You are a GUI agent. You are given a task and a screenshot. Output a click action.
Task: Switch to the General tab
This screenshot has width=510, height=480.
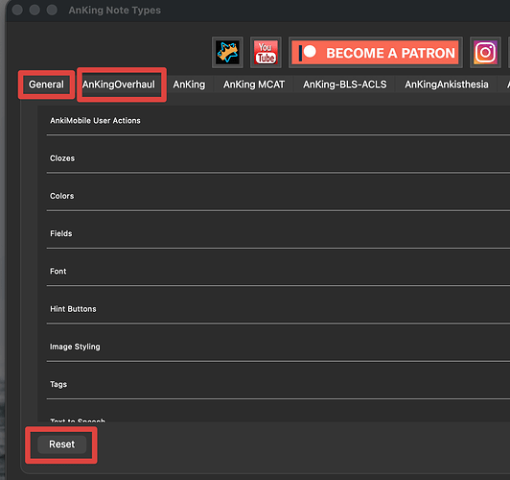46,84
